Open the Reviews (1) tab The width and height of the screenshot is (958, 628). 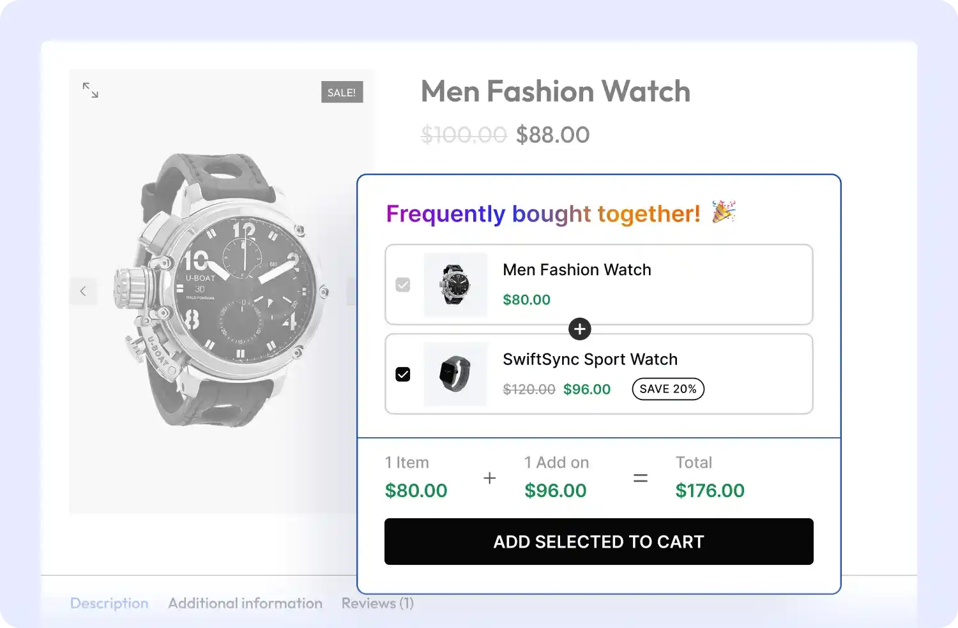(x=377, y=603)
